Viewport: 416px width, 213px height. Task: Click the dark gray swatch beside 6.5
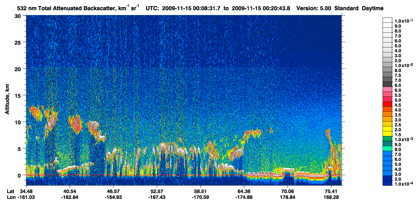point(387,85)
